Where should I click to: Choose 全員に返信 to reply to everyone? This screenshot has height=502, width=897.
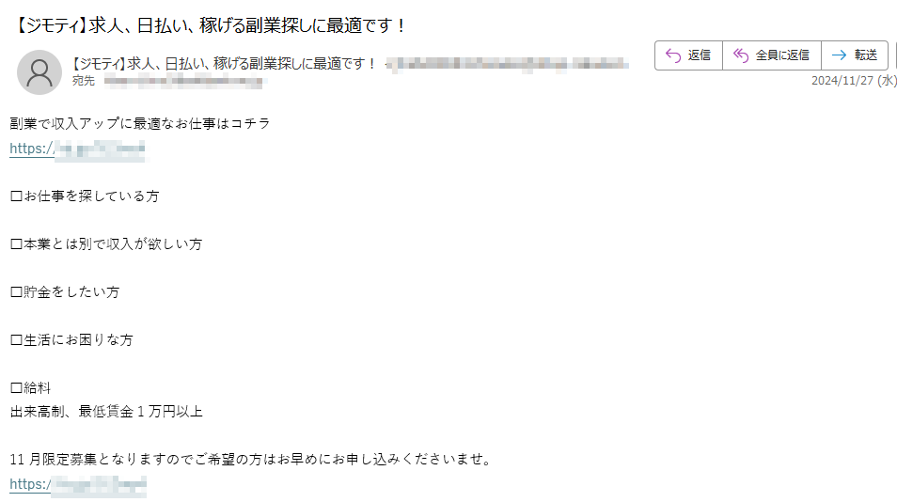point(782,55)
